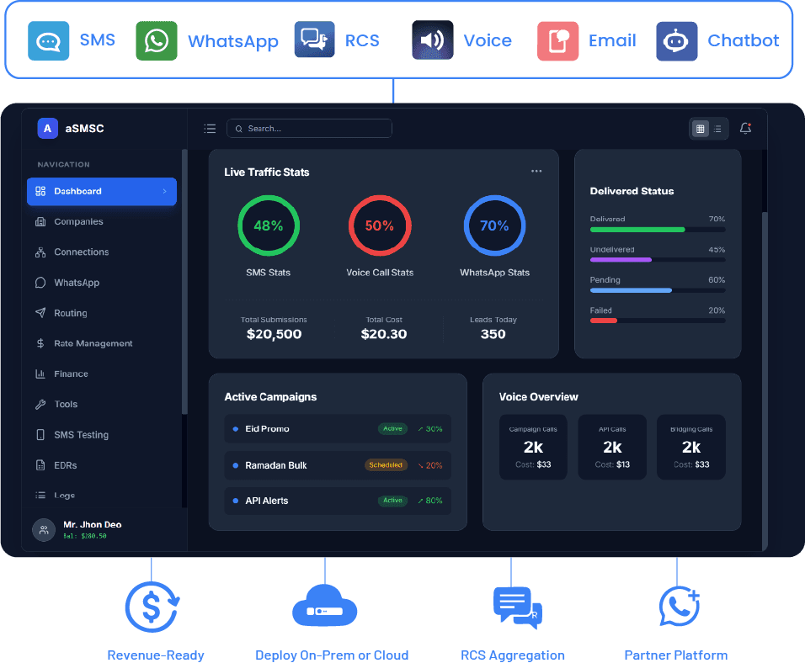805x663 pixels.
Task: Click the 350 Leads Today value
Action: 493,335
